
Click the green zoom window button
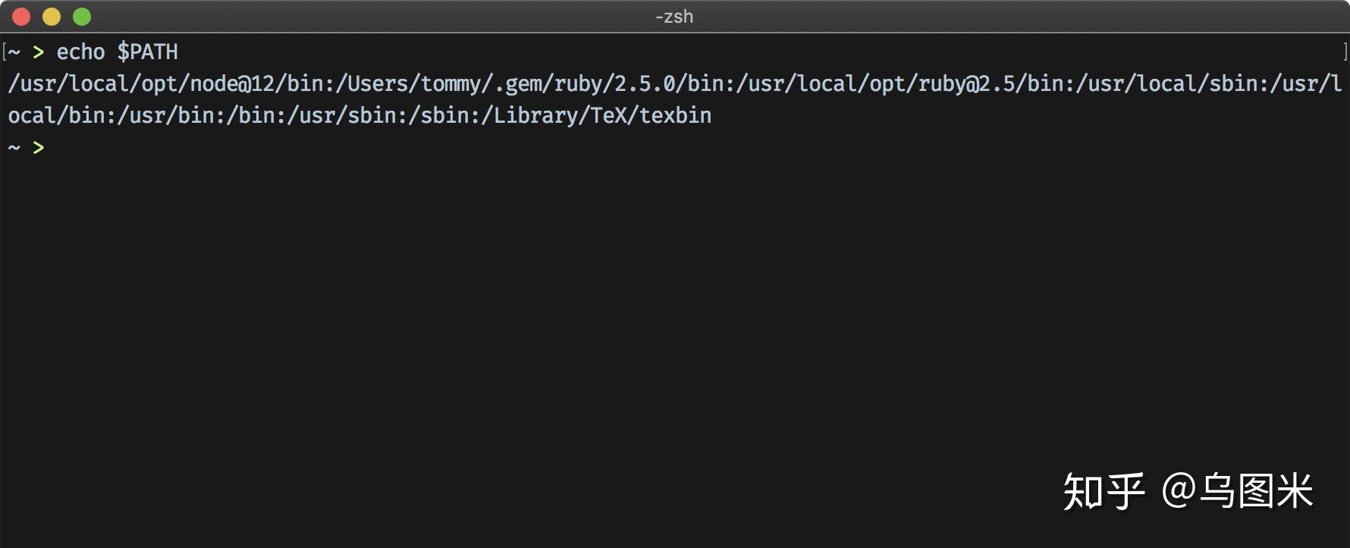(x=82, y=17)
